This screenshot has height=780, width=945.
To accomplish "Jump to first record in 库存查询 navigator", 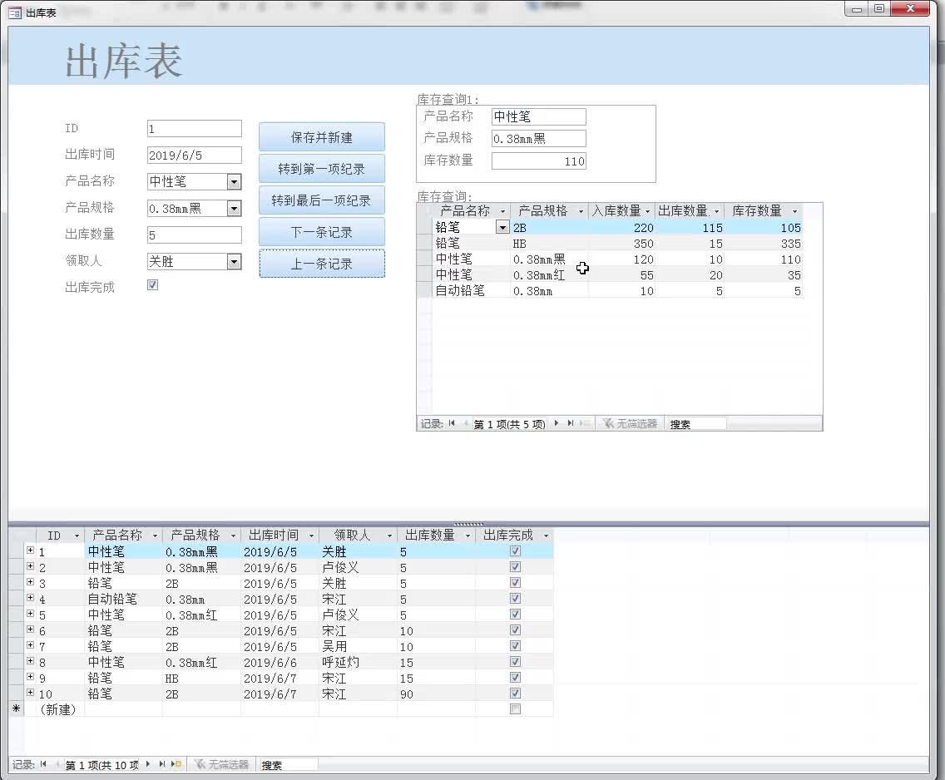I will [x=452, y=423].
